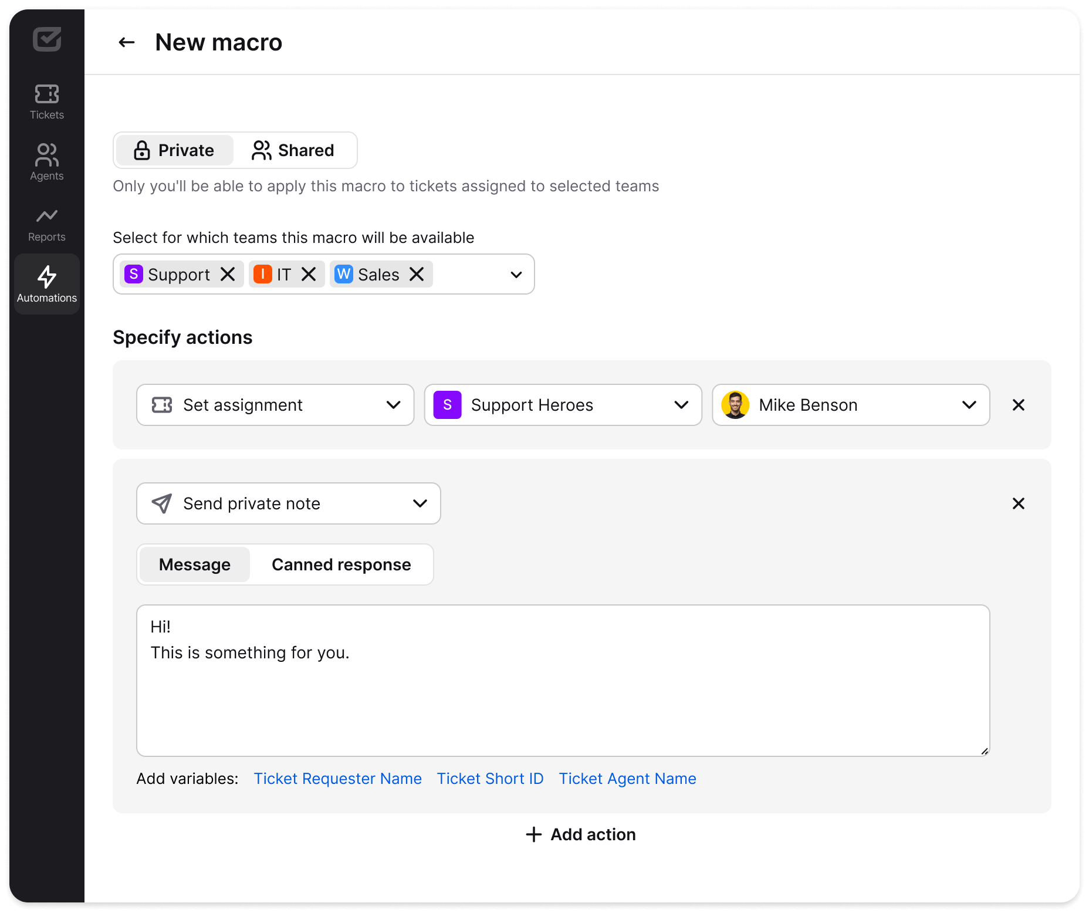Select Private macro visibility
Screen dimensions: 1089x913
tap(174, 150)
